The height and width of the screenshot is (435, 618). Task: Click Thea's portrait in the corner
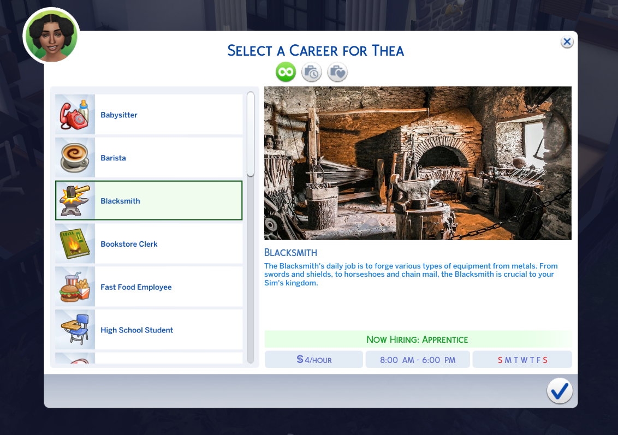(x=51, y=35)
